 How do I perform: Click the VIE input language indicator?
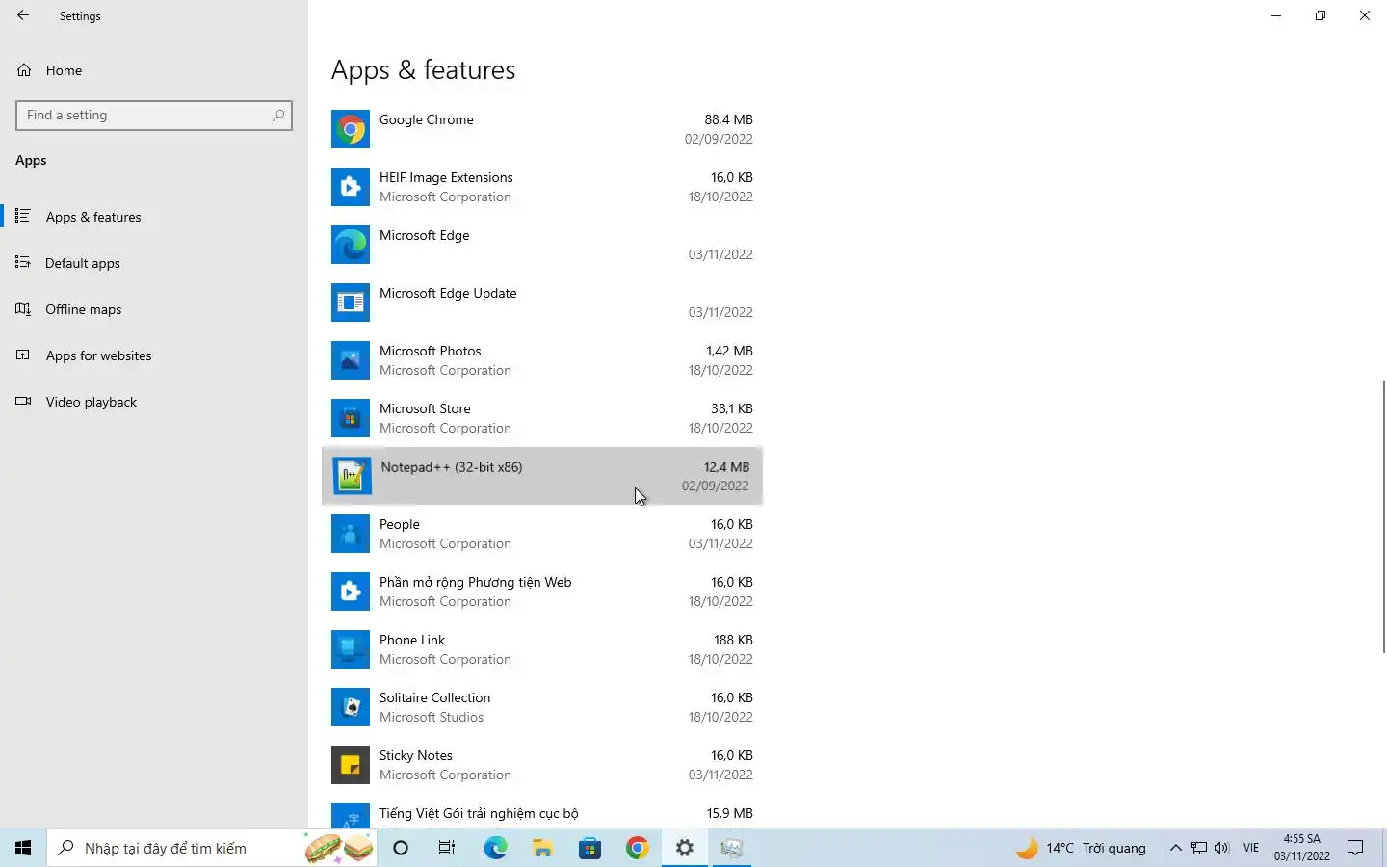(x=1251, y=848)
